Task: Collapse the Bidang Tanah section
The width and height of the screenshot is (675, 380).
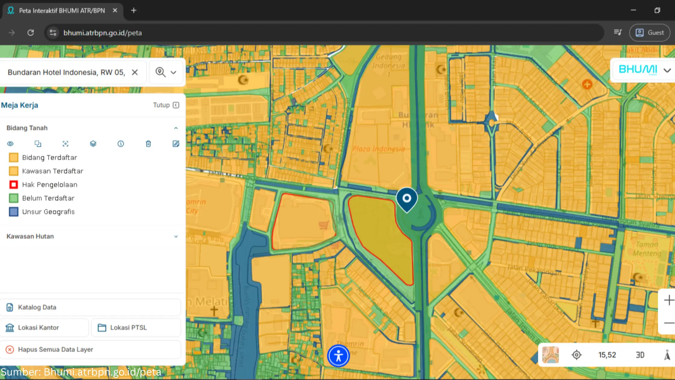Action: (176, 128)
